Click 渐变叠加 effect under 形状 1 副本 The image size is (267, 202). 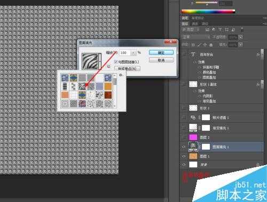coord(209,101)
